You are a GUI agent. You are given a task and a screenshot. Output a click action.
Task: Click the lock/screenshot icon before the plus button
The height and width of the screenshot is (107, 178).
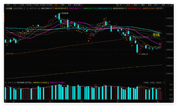tap(117, 5)
